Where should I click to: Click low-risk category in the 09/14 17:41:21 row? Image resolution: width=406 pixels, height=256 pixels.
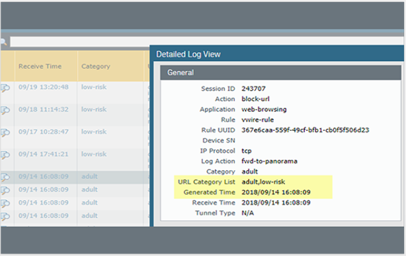click(x=94, y=154)
